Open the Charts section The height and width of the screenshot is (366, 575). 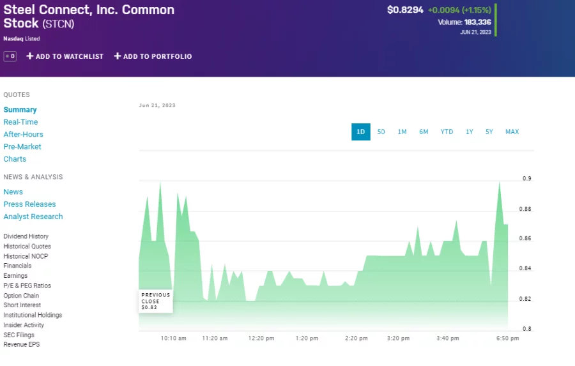[15, 159]
